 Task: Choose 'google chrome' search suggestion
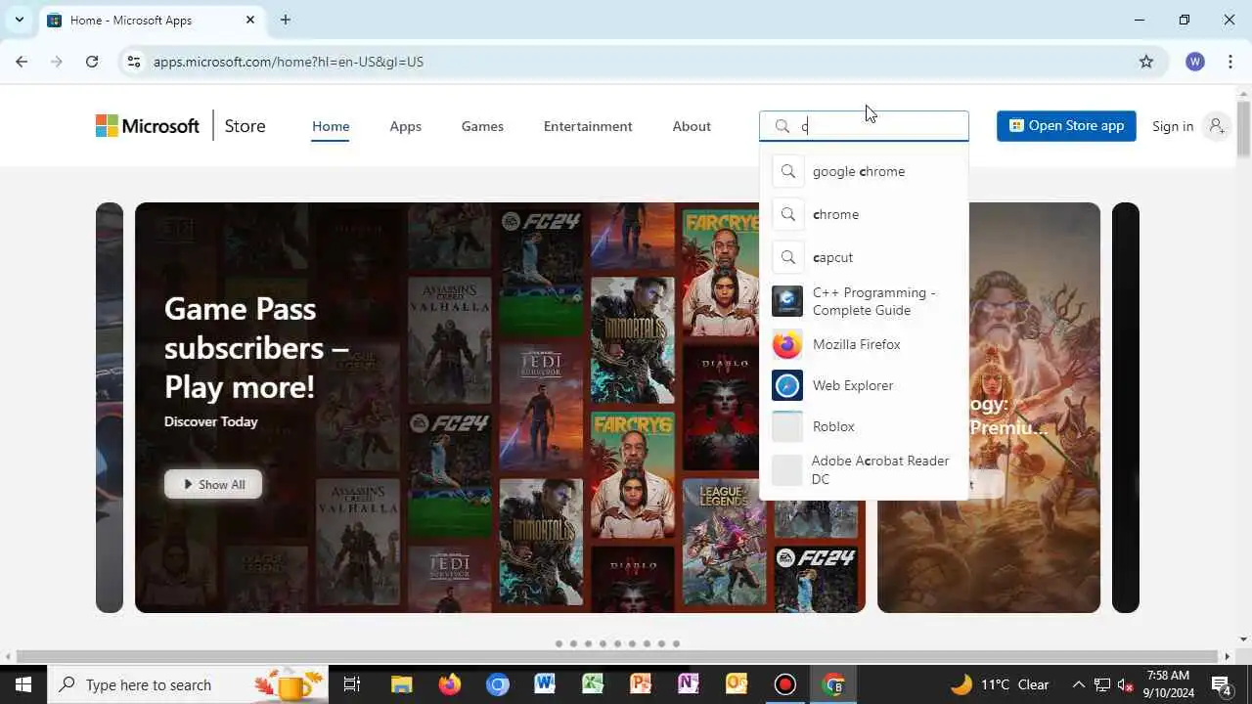click(x=864, y=171)
